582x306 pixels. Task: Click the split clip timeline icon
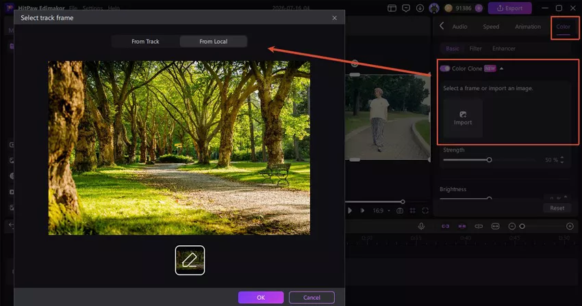(479, 226)
